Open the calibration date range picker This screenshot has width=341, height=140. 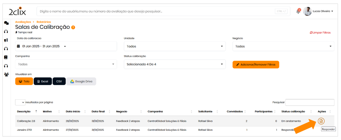click(x=66, y=46)
